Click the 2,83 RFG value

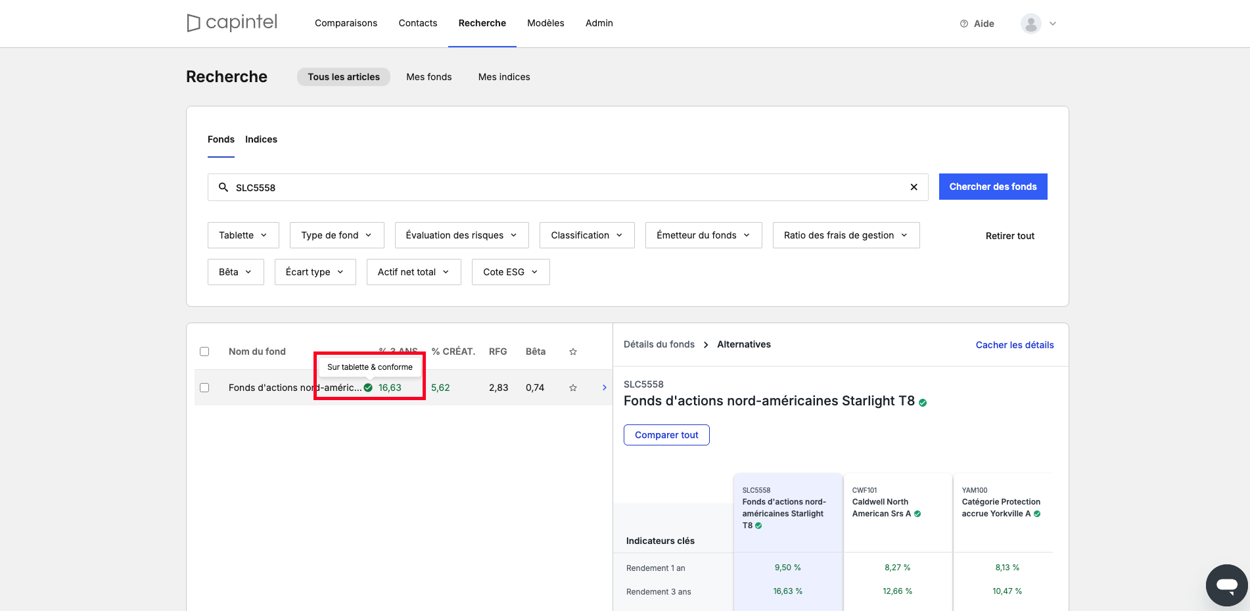point(499,388)
